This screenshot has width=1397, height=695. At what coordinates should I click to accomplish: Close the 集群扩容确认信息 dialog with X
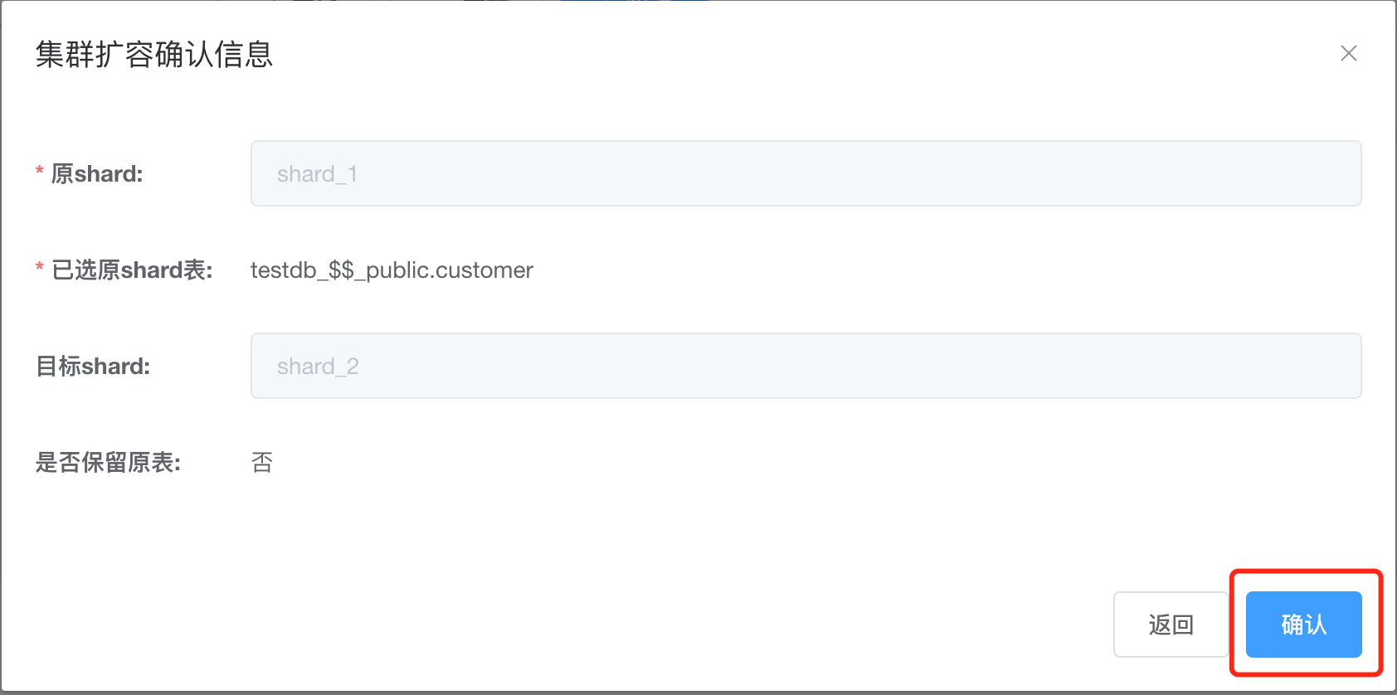(1349, 53)
